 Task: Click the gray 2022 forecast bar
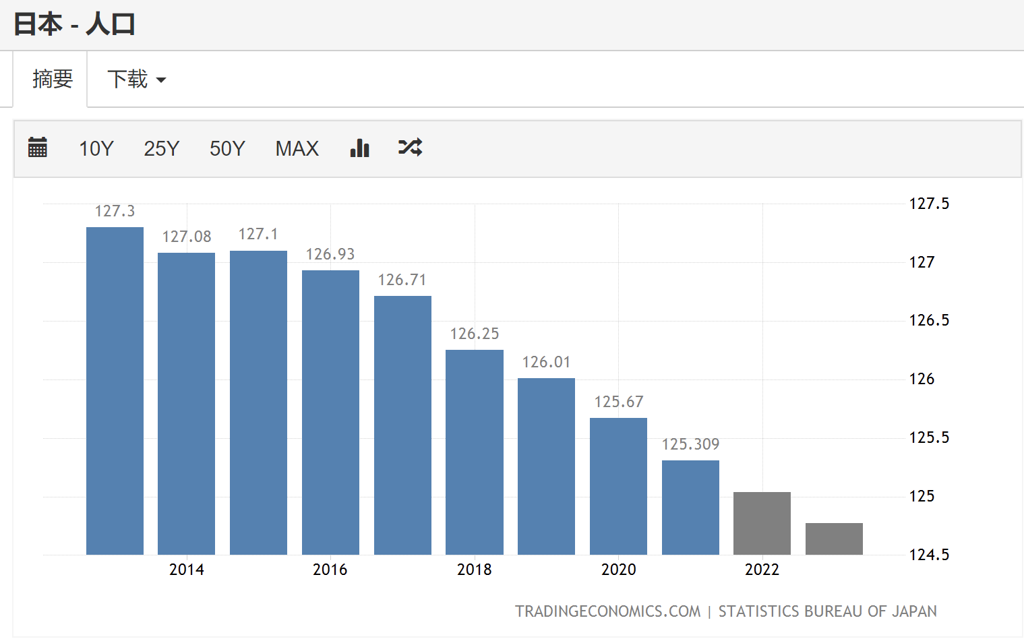point(762,524)
